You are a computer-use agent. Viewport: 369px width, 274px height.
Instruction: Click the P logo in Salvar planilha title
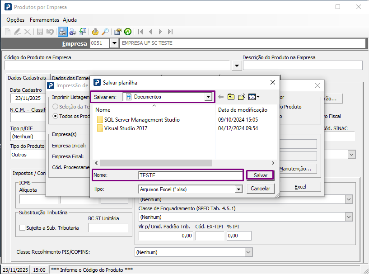(97, 82)
